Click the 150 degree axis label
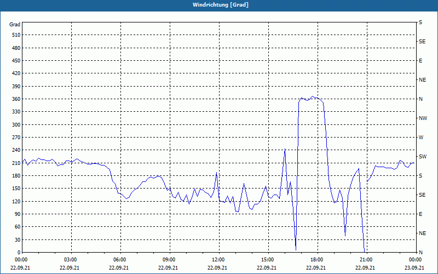 (x=16, y=188)
